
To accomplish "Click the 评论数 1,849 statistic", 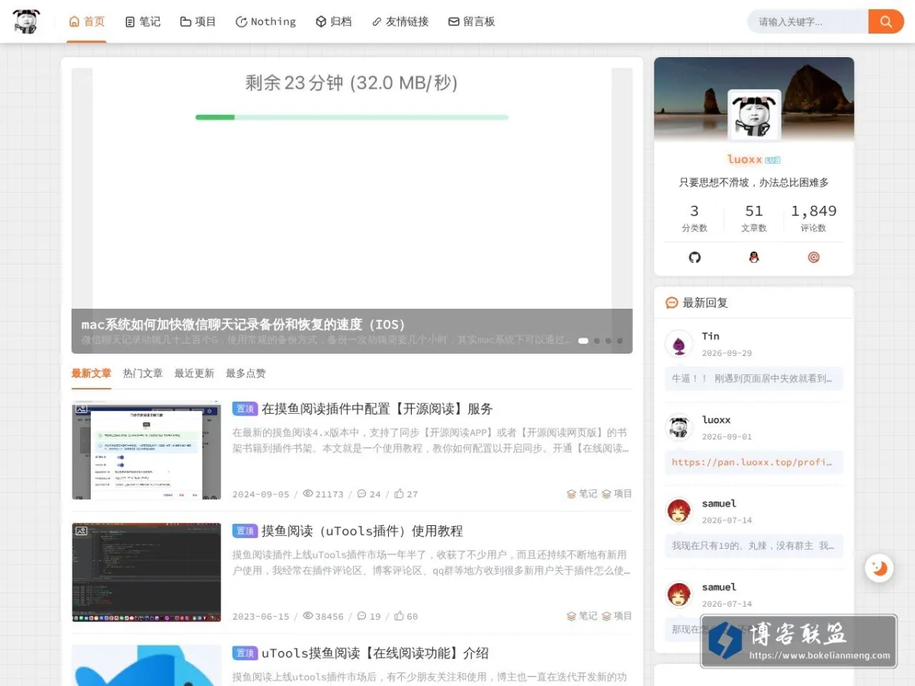I will click(x=814, y=218).
